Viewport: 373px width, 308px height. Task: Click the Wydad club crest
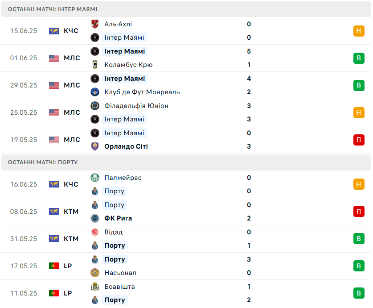[95, 232]
